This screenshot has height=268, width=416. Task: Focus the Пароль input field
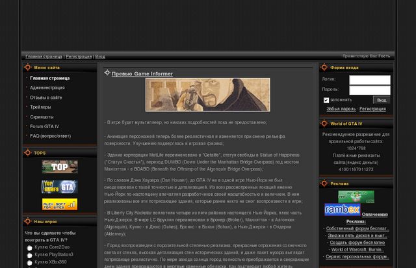click(370, 90)
